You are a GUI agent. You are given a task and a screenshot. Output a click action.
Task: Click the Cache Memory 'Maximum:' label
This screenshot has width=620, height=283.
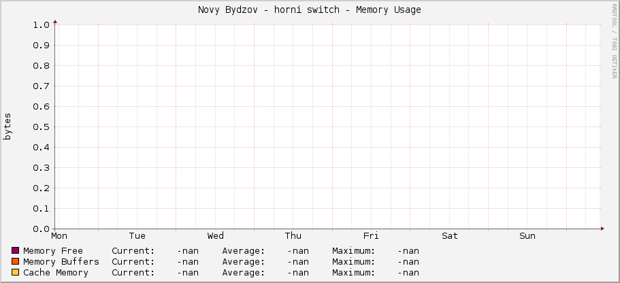tap(353, 273)
